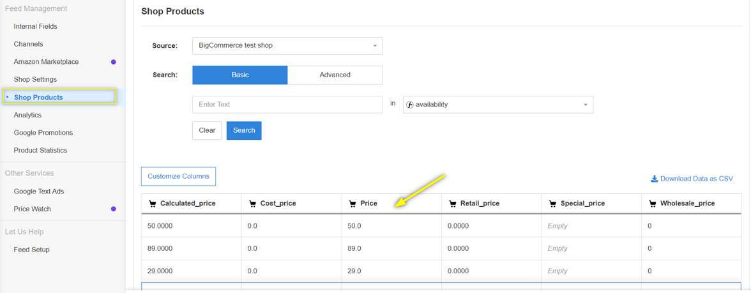Image resolution: width=751 pixels, height=293 pixels.
Task: Open Google Promotions in sidebar
Action: [43, 133]
